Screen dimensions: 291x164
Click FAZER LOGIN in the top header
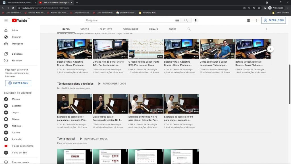coord(274,20)
